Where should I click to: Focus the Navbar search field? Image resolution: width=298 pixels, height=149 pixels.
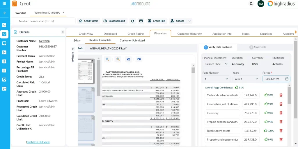coord(43,21)
